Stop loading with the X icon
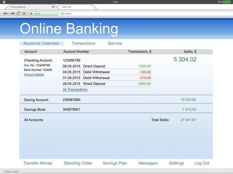 tap(24, 13)
